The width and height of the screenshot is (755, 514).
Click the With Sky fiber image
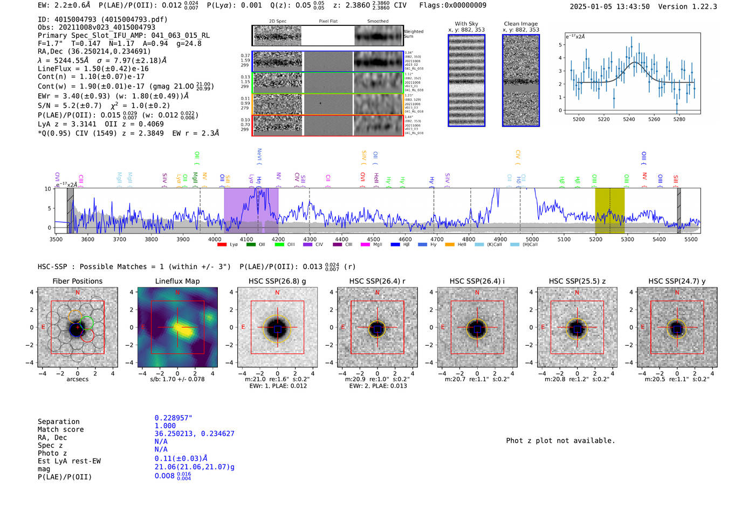[466, 80]
